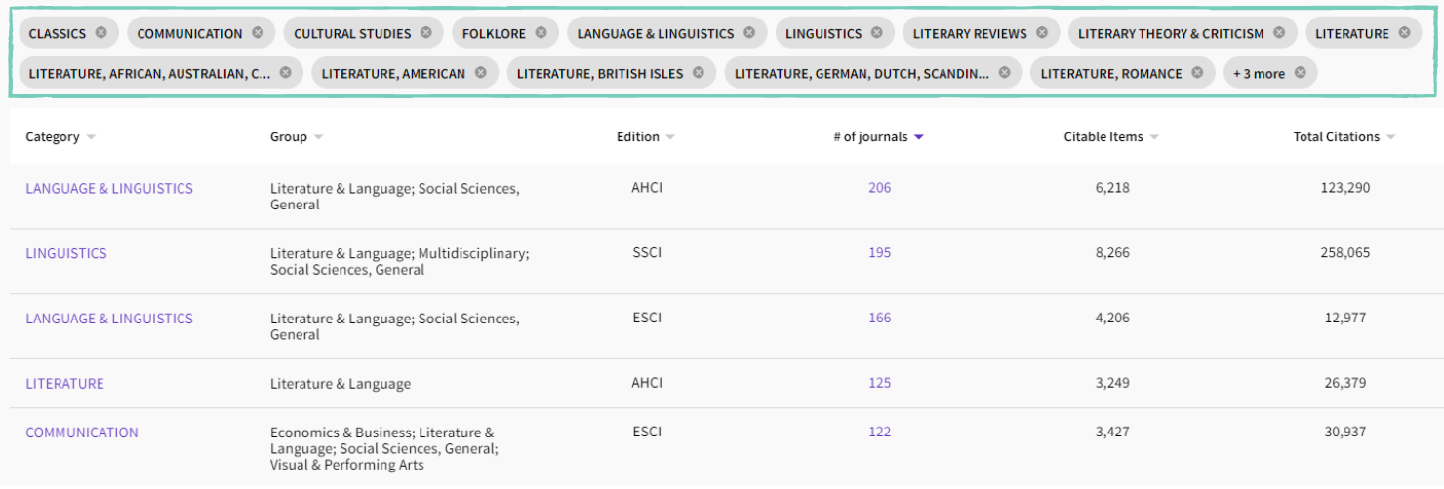The width and height of the screenshot is (1444, 489).
Task: Select the SSCI edition cell
Action: point(647,252)
